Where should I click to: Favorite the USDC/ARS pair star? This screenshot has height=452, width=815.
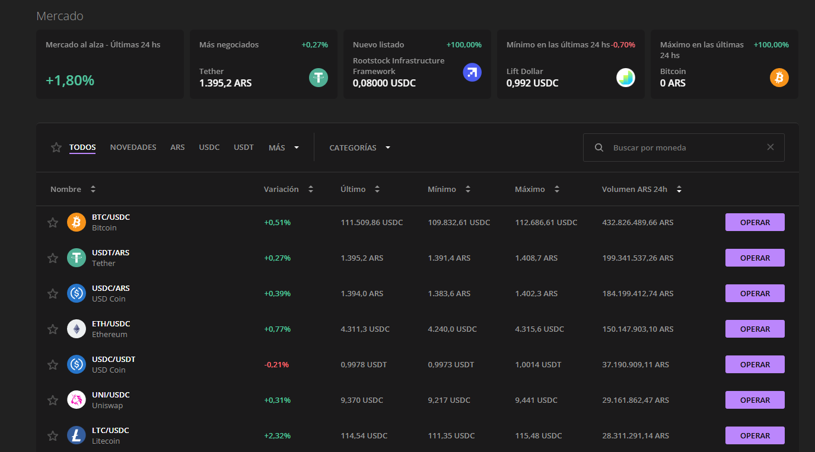click(53, 294)
